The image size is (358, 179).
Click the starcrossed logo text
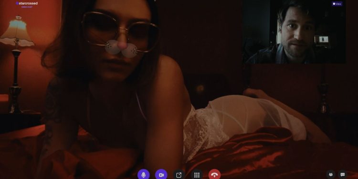tap(28, 3)
